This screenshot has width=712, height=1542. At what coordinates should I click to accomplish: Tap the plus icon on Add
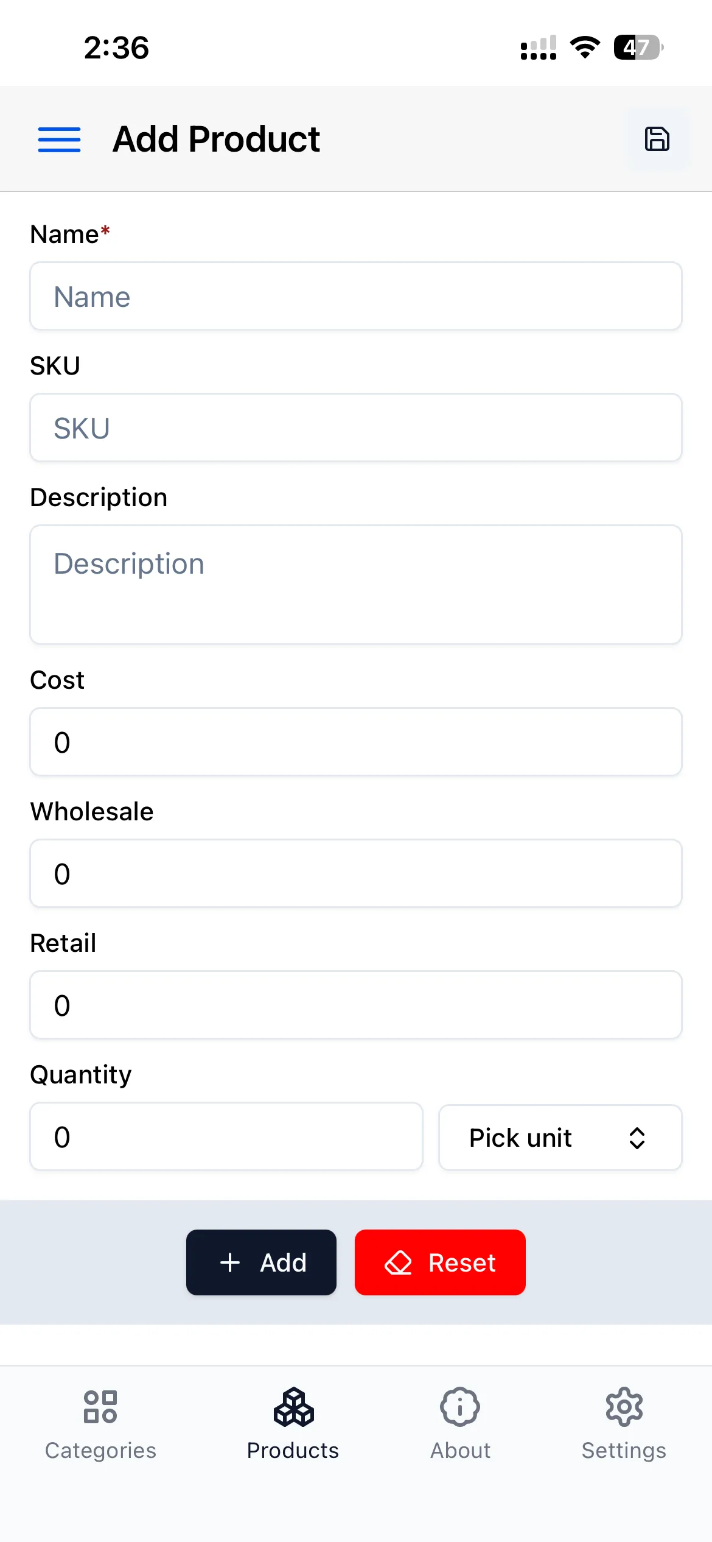click(230, 1262)
